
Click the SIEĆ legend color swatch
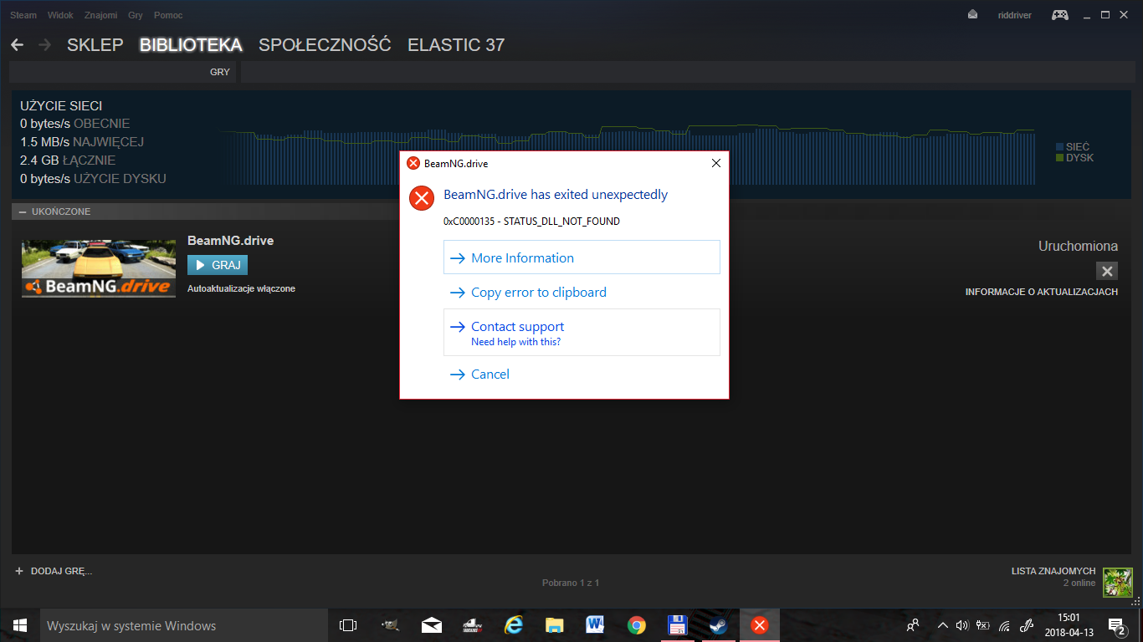1059,147
